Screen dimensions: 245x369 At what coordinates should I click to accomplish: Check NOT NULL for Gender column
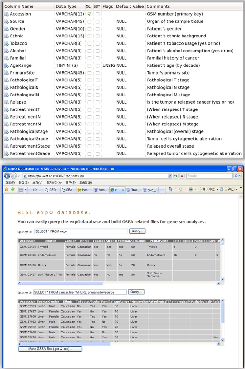[90, 29]
